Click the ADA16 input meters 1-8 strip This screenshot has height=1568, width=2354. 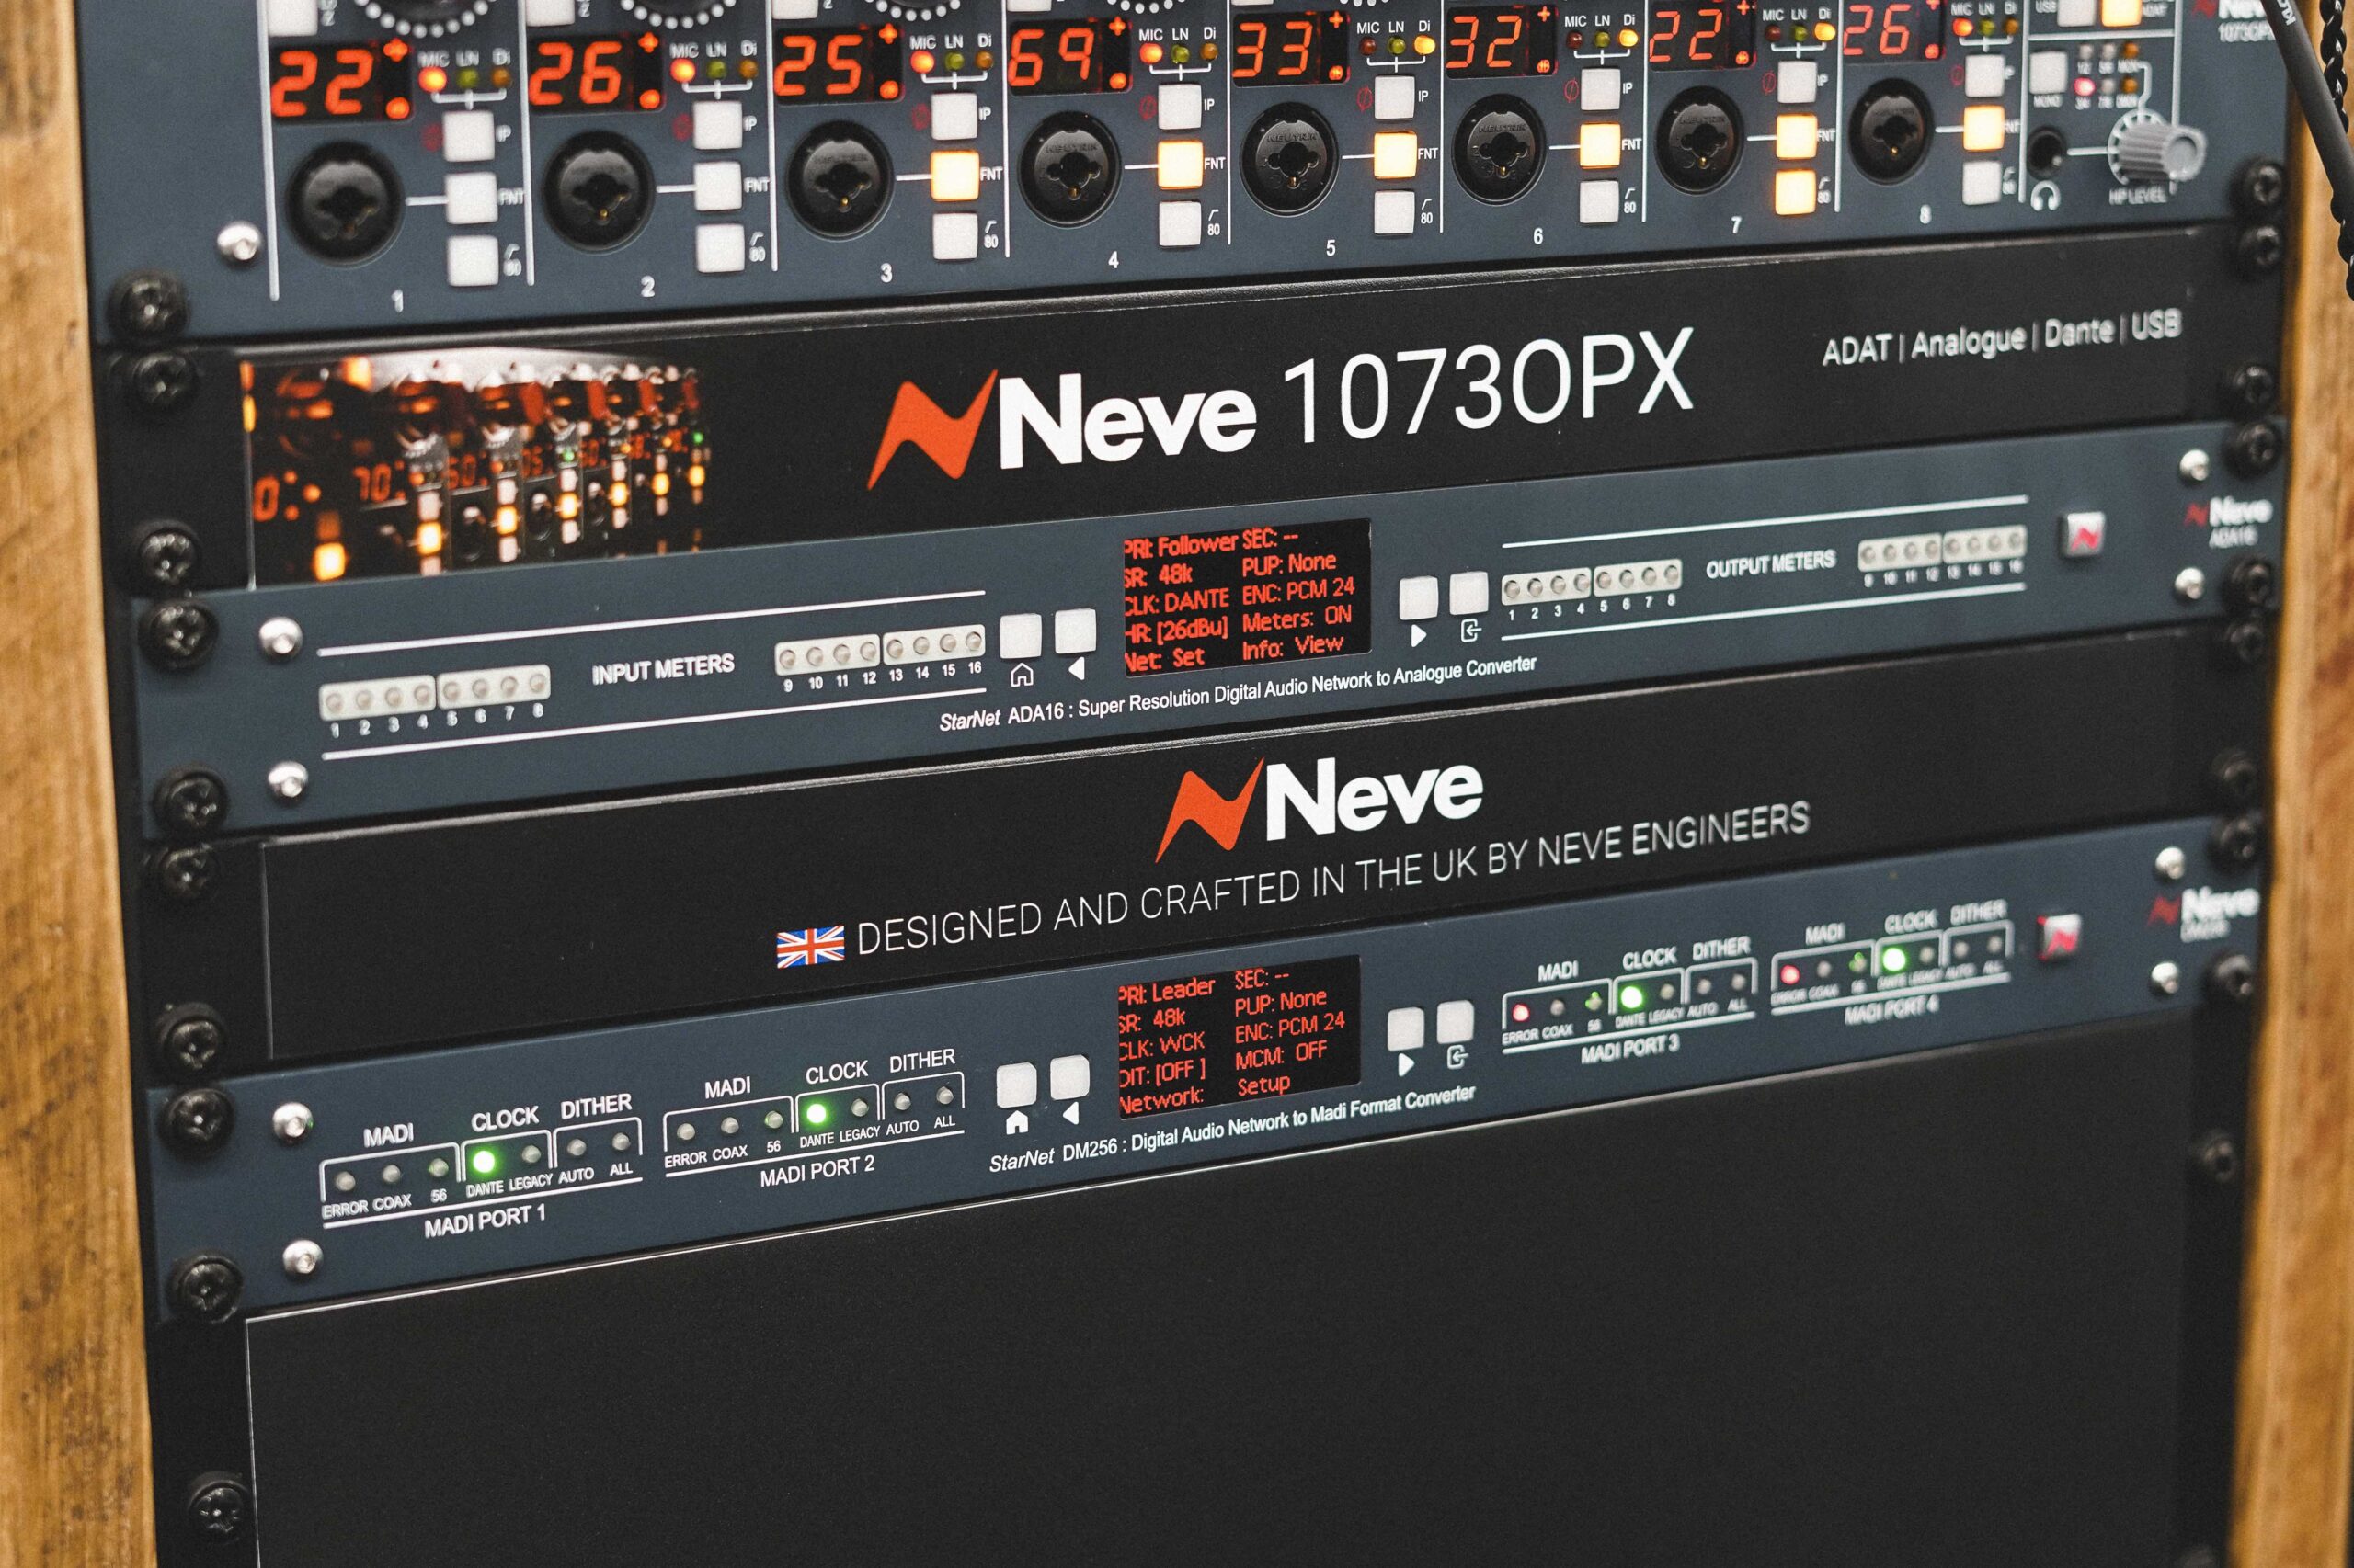[434, 691]
